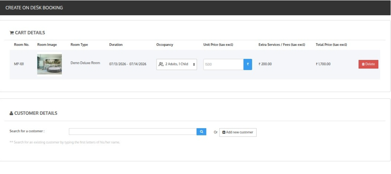Screen dimensions: 391x174
Task: Click the user icon beside Customer Details
Action: tap(11, 113)
